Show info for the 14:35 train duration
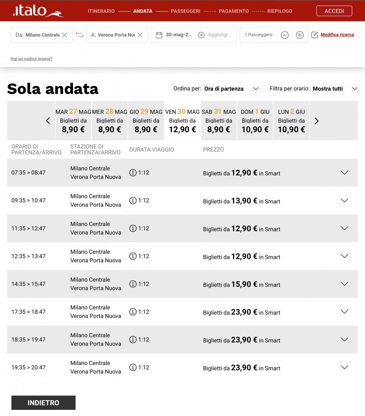 click(133, 284)
